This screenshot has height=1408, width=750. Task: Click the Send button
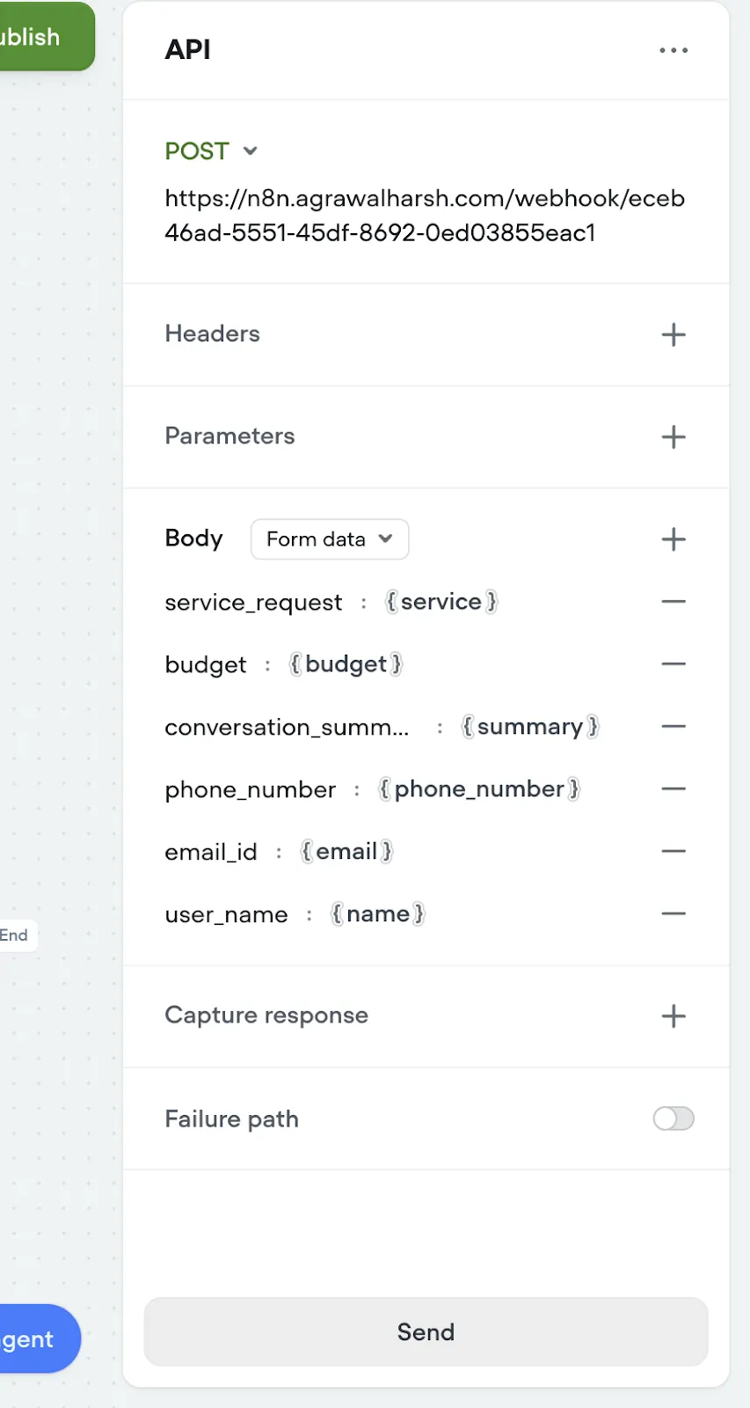[426, 1331]
